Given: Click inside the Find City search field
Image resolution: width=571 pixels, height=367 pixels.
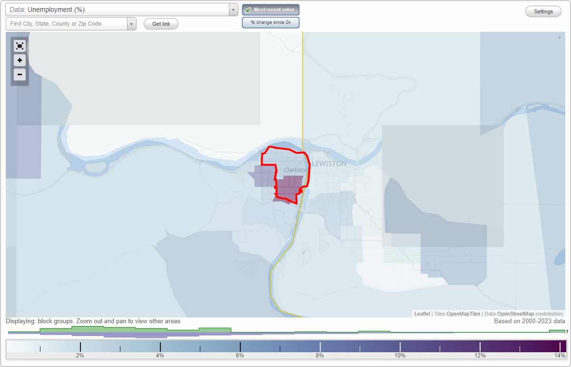Looking at the screenshot, I should click(x=67, y=24).
